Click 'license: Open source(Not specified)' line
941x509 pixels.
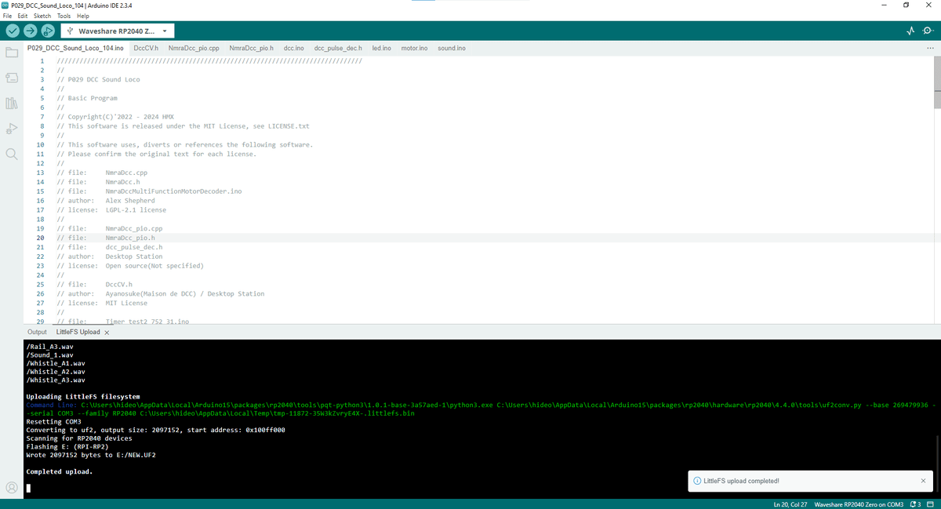point(130,266)
